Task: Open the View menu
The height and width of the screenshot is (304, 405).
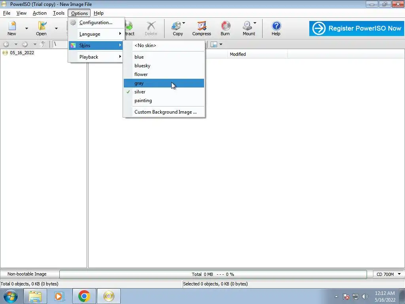Action: [x=21, y=13]
